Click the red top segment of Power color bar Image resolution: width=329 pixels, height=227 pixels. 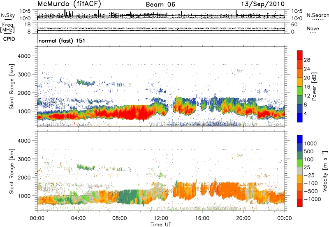(300, 55)
